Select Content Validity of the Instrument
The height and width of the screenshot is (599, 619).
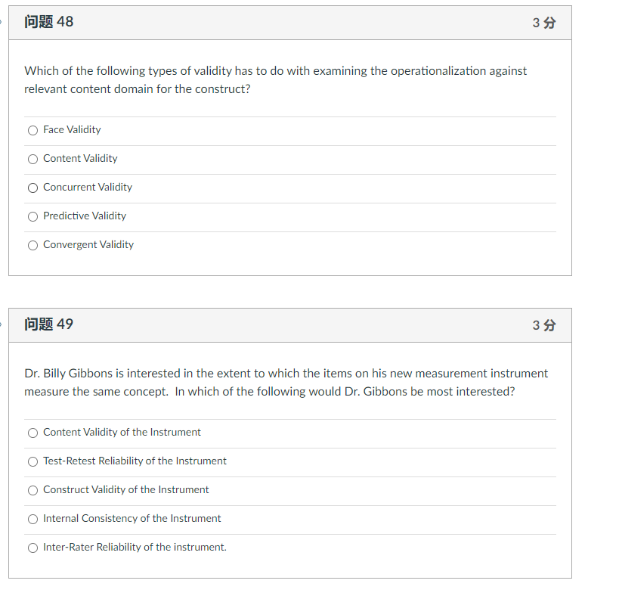(x=32, y=433)
